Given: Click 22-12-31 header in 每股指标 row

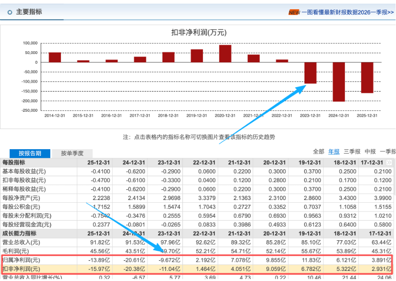Looking at the screenshot, I should (x=204, y=162).
